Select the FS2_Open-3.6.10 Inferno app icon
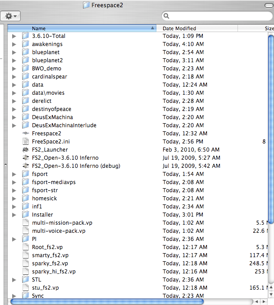 click(26, 158)
